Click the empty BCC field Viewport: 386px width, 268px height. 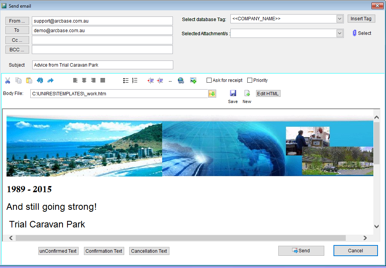(x=102, y=50)
